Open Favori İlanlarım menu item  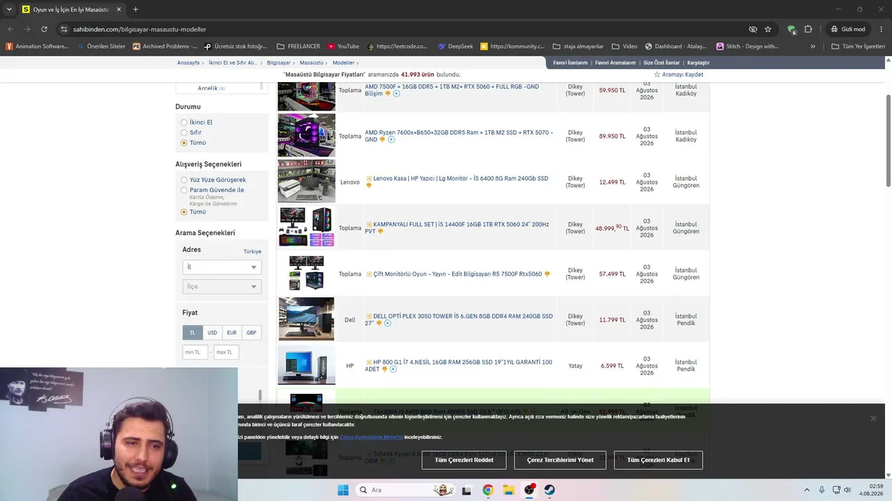point(570,63)
